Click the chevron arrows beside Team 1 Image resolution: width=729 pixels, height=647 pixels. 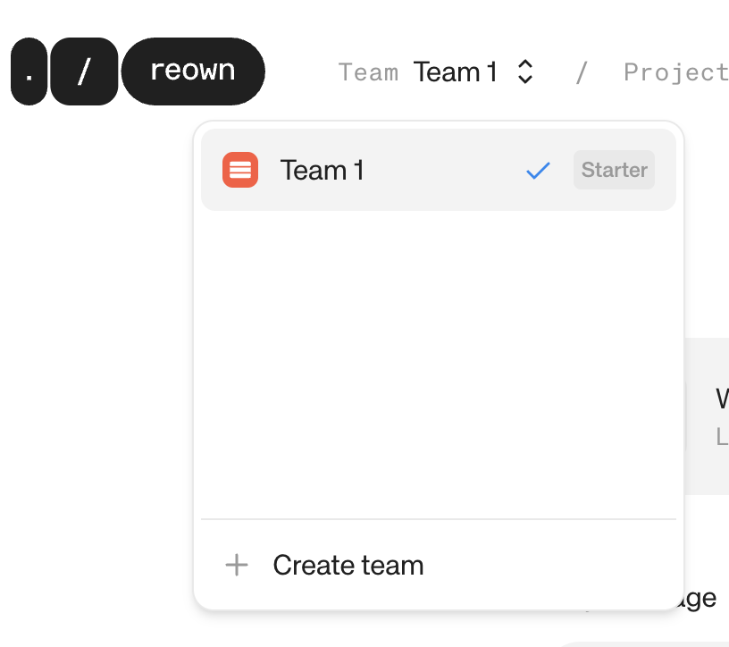(526, 71)
